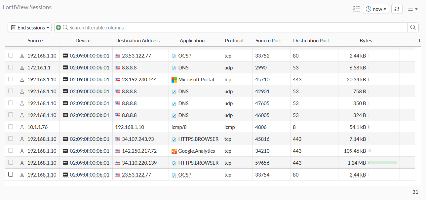426x200 pixels.
Task: Click the user icon beside source 10.1.1.76
Action: point(22,127)
